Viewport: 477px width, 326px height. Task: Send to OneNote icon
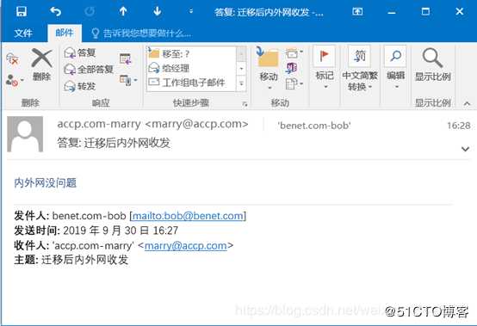[x=291, y=68]
